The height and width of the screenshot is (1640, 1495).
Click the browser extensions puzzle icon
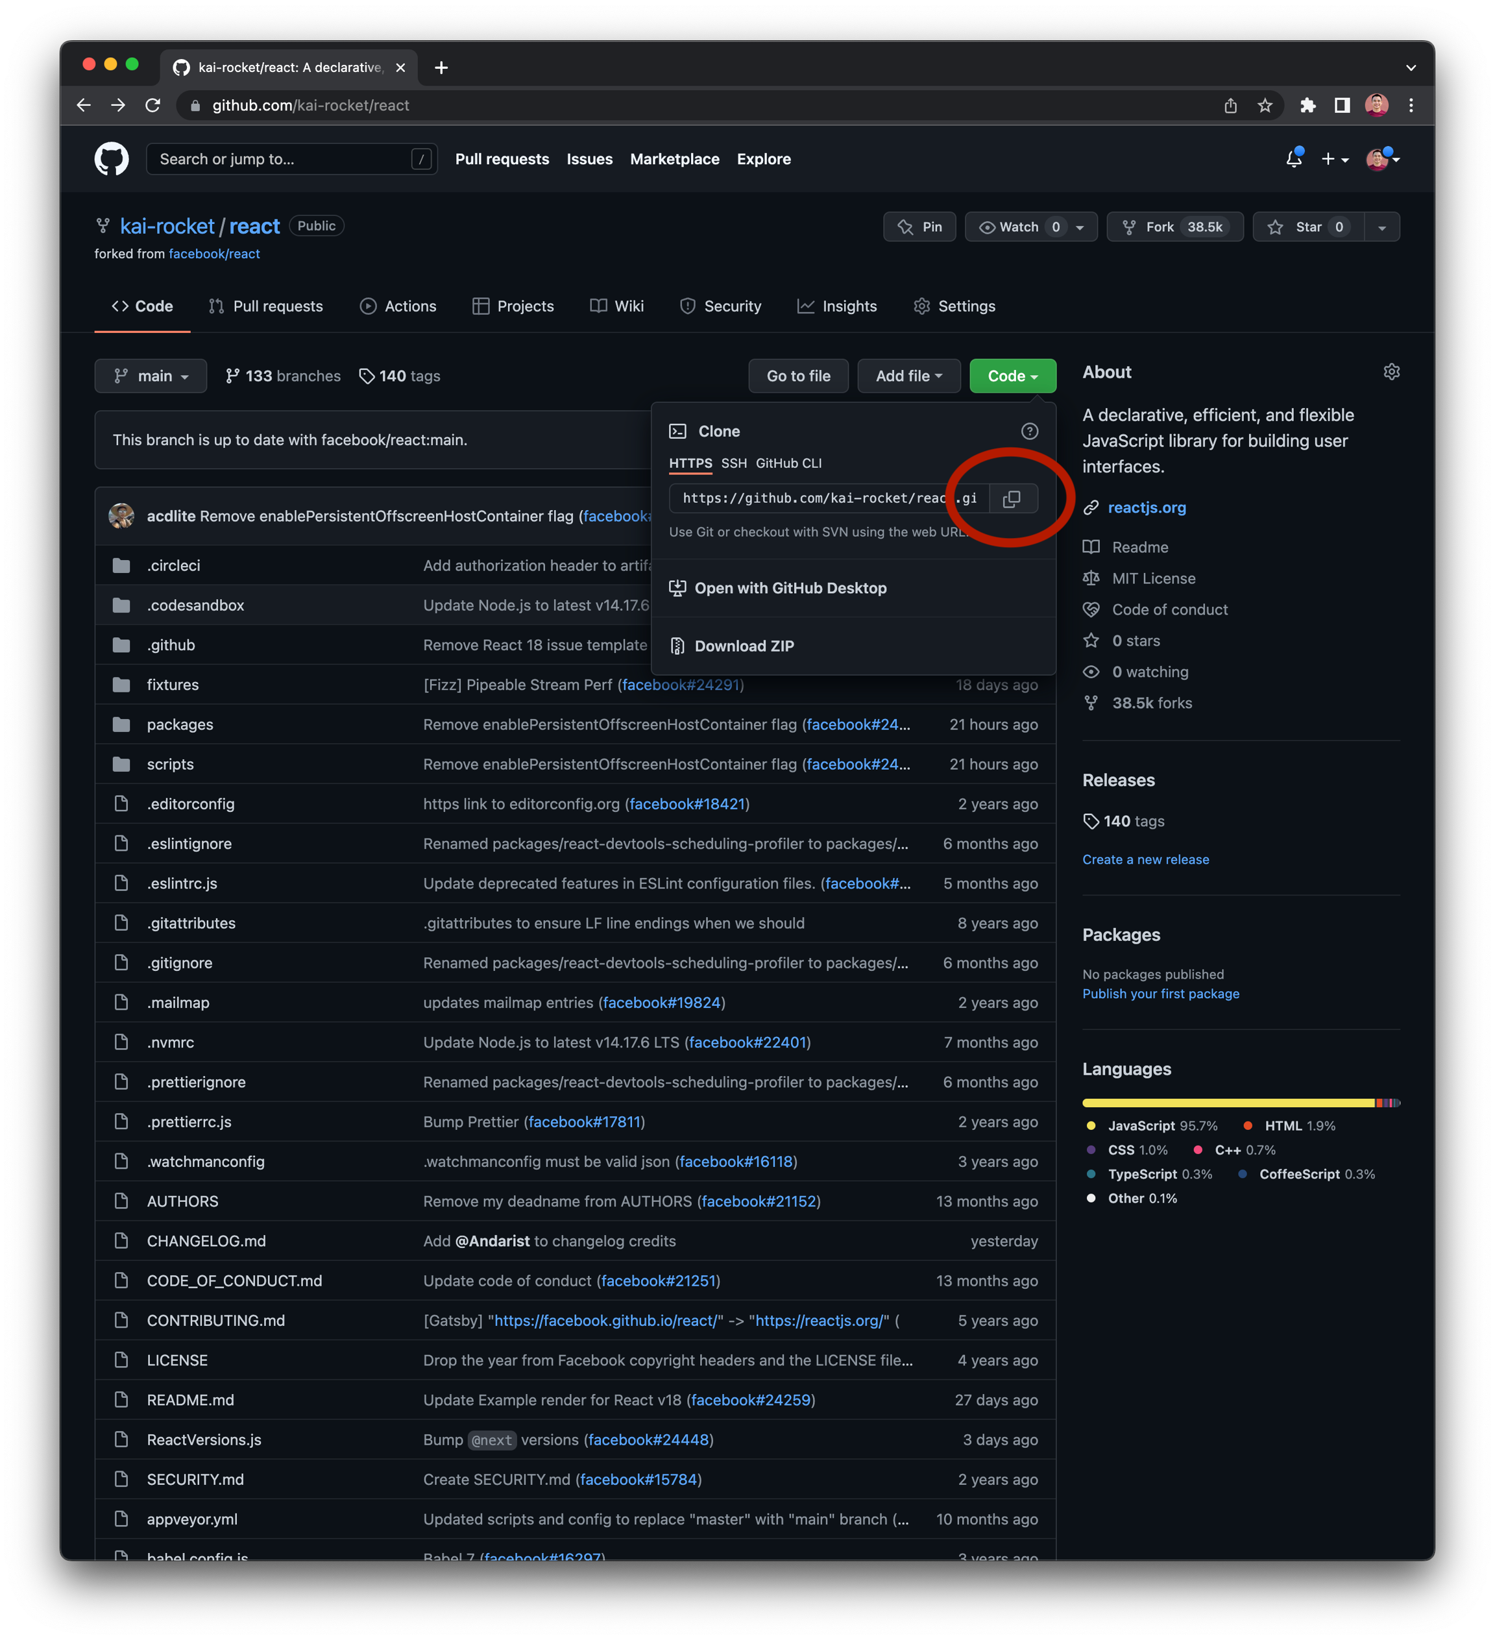[1307, 106]
